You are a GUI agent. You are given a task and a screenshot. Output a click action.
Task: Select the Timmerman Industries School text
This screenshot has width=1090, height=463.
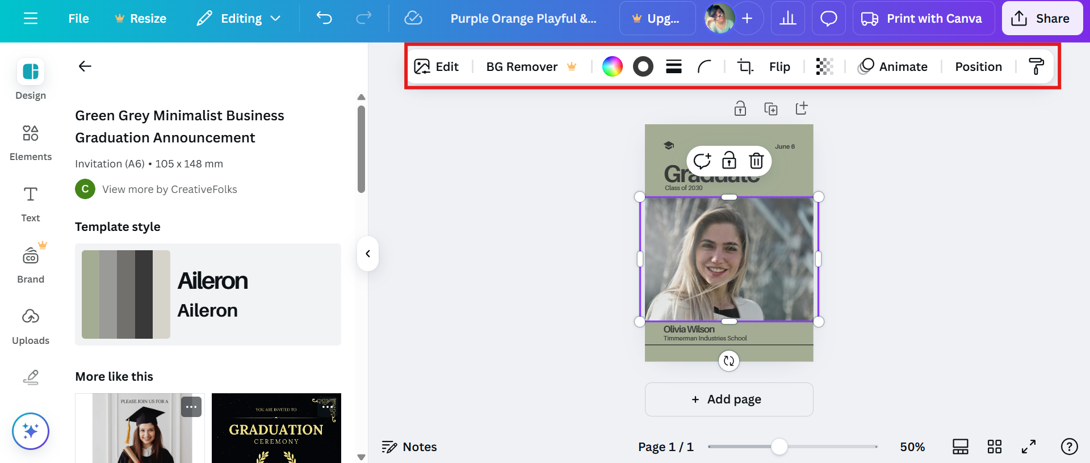pyautogui.click(x=705, y=338)
